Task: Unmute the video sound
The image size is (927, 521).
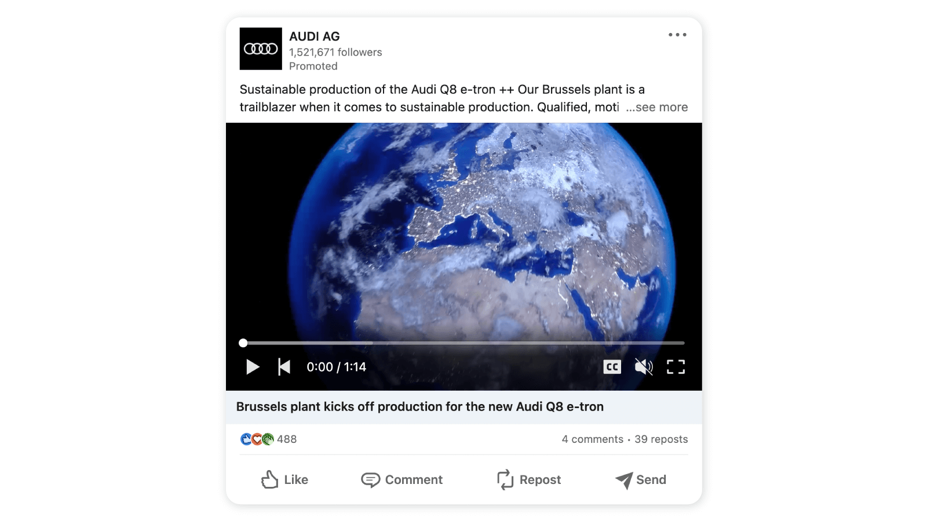Action: [x=644, y=367]
